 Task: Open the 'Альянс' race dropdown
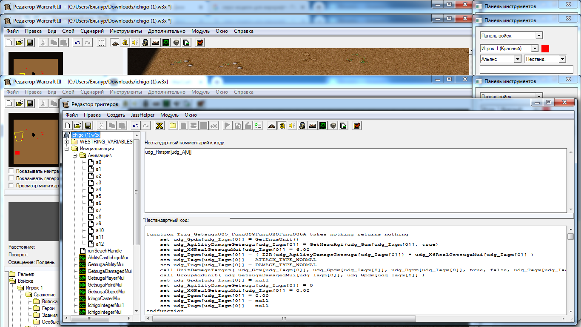(x=501, y=59)
